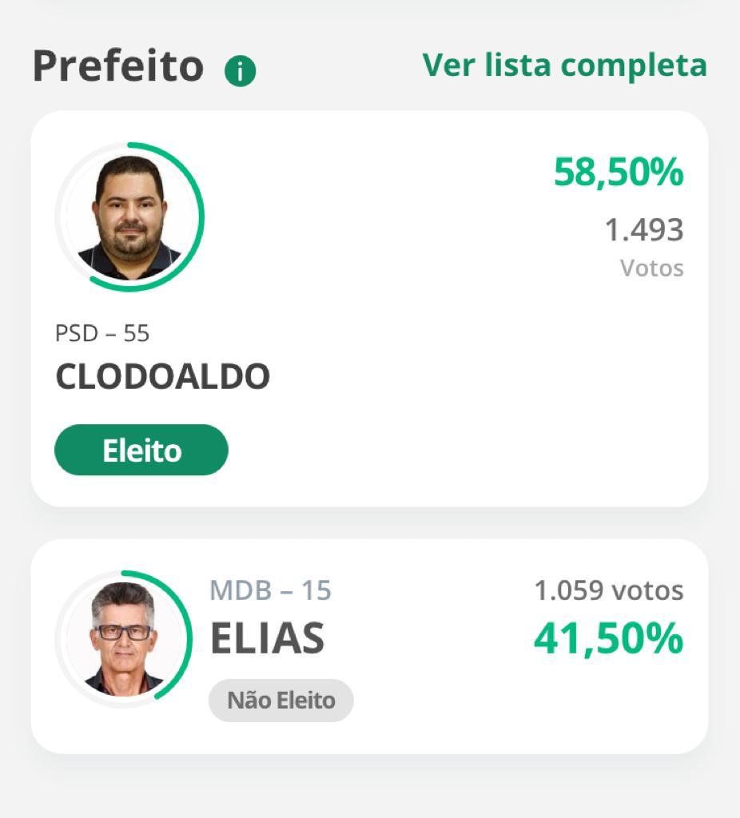Click the green info icon beside Prefeito

[x=240, y=70]
